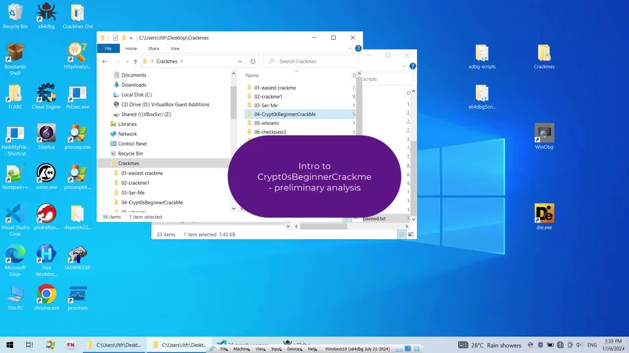Viewport: 629px width, 353px height.
Task: Select Downloads in the navigation pane
Action: (134, 85)
